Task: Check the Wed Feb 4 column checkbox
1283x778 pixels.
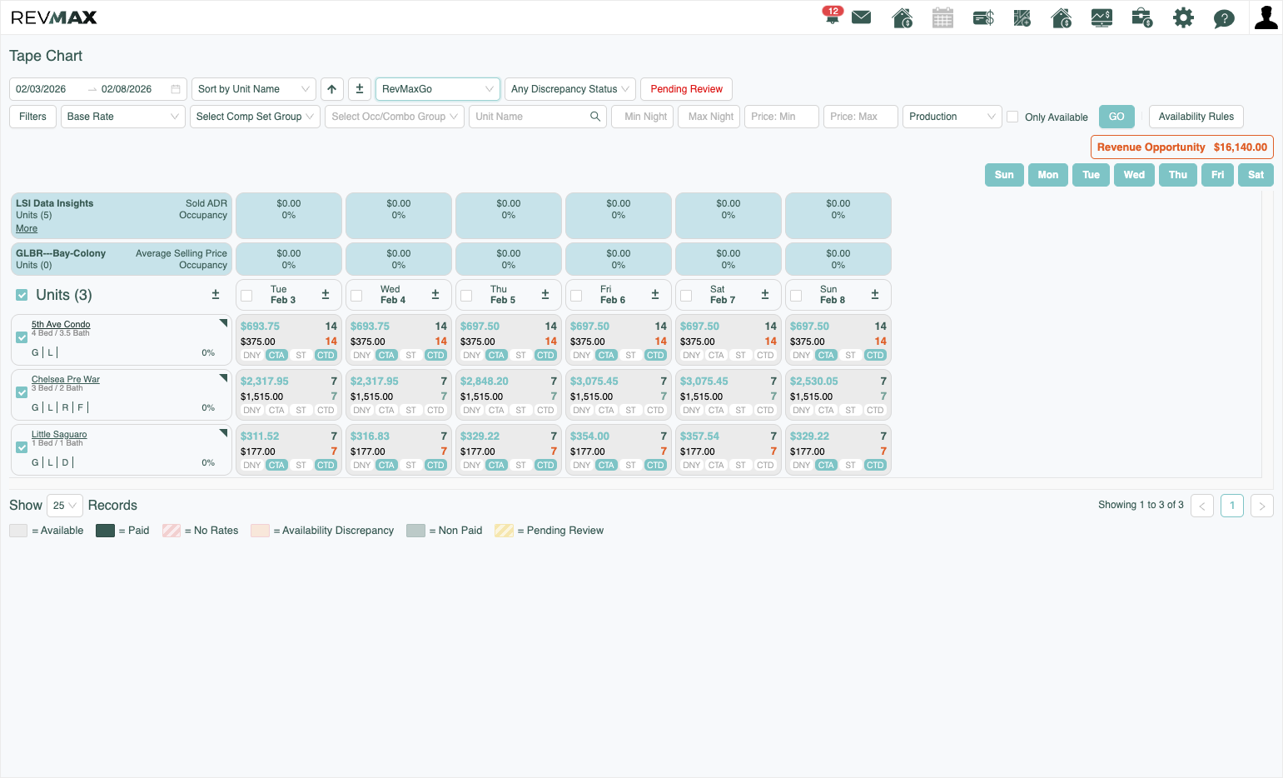Action: (356, 296)
